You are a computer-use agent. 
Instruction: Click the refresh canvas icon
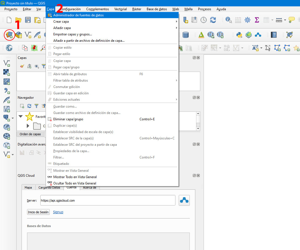(213, 20)
